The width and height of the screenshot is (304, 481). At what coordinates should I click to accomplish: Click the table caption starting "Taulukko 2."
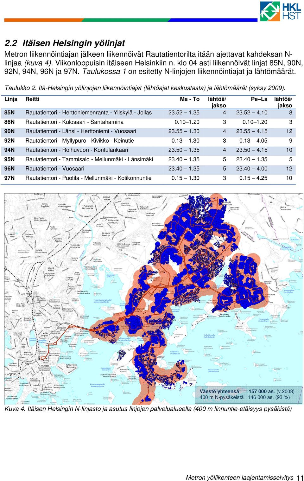[x=145, y=88]
